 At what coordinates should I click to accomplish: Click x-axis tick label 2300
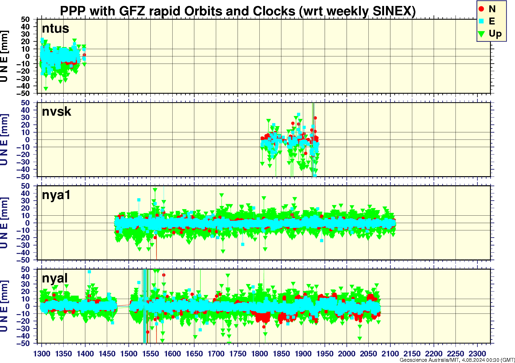click(x=477, y=354)
